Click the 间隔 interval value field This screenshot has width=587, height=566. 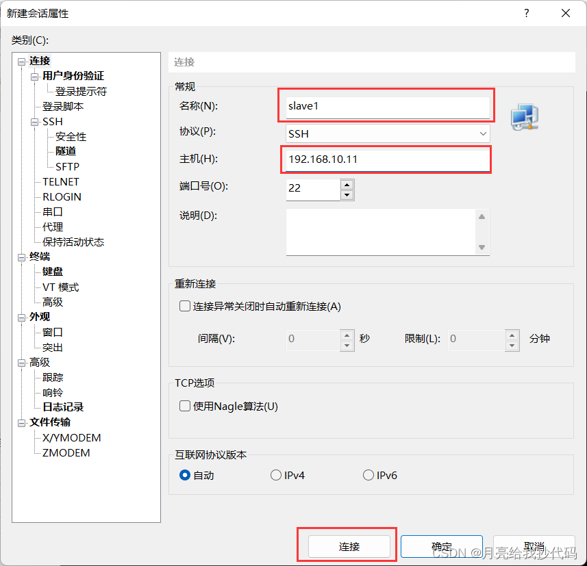(x=313, y=340)
